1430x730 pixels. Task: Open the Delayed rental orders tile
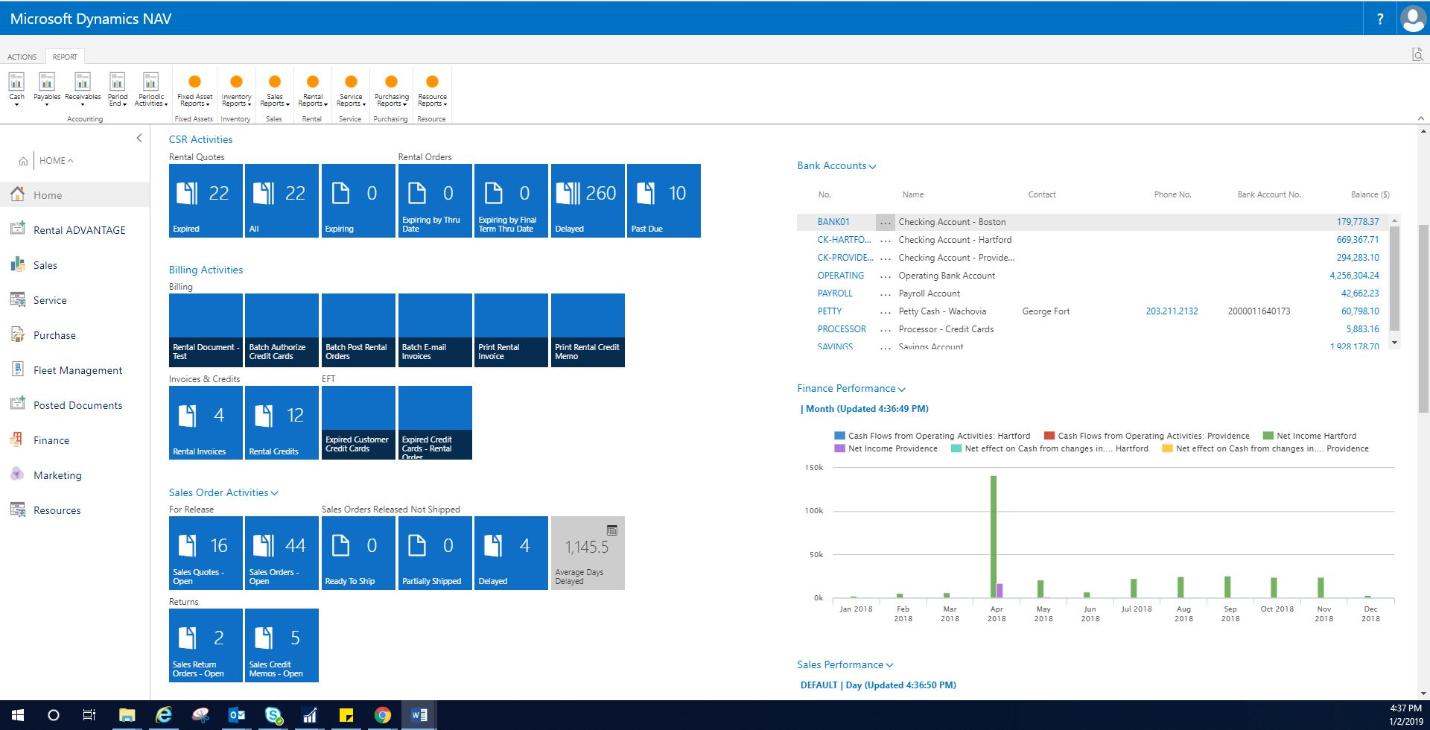tap(588, 201)
